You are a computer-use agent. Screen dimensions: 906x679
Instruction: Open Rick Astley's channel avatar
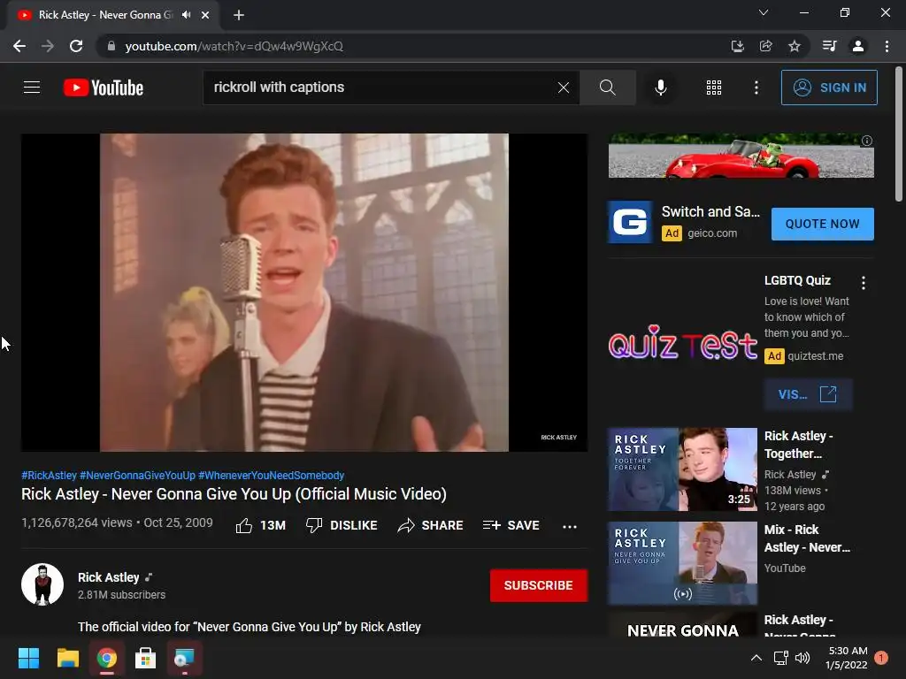(x=42, y=584)
